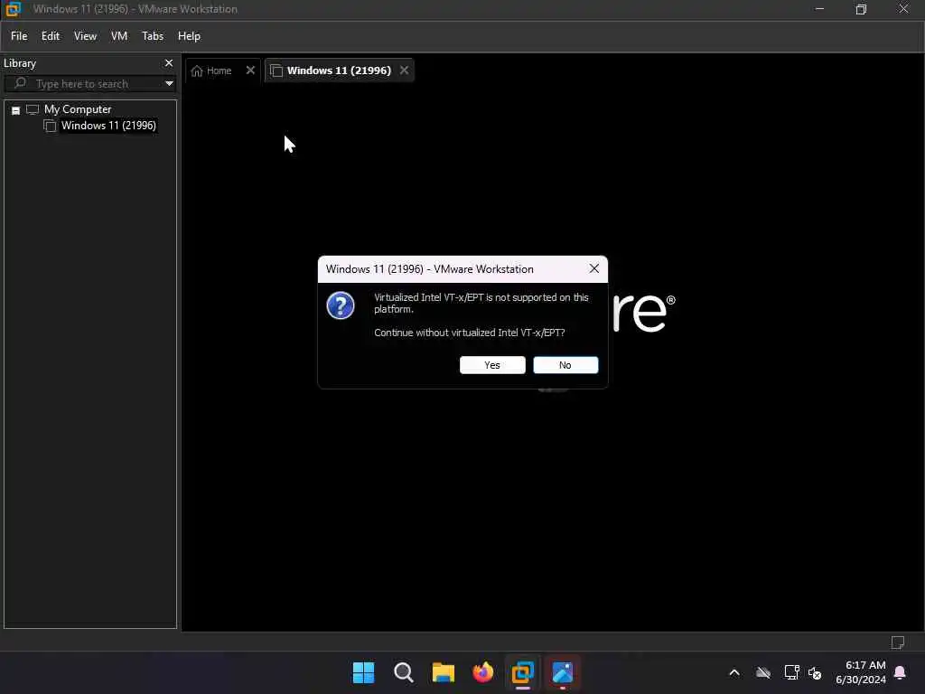Click the VM icon on Windows 11 tab
Viewport: 925px width, 694px height.
(x=276, y=70)
